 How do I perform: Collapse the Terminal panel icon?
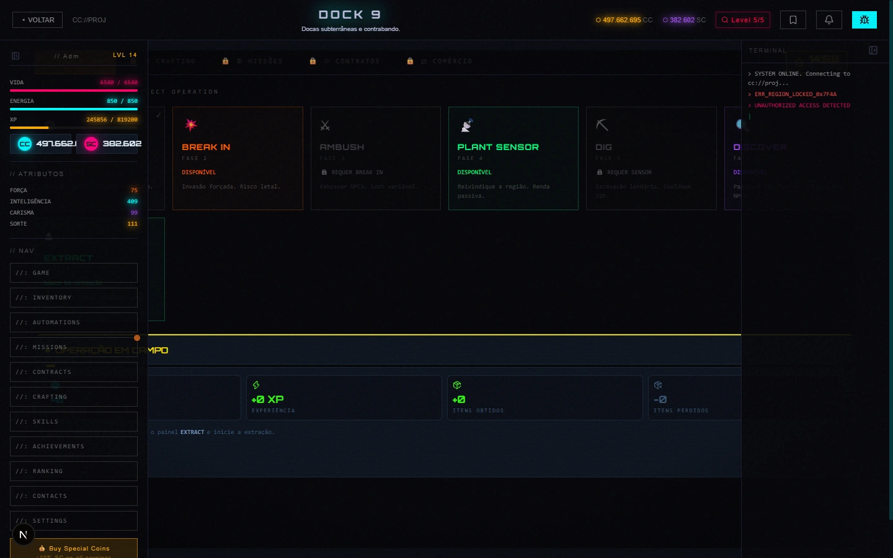pyautogui.click(x=873, y=50)
